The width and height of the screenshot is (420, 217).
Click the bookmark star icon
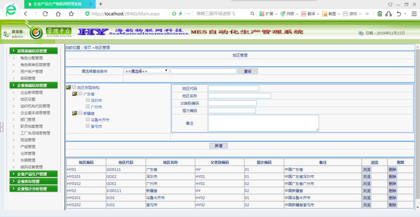click(71, 14)
